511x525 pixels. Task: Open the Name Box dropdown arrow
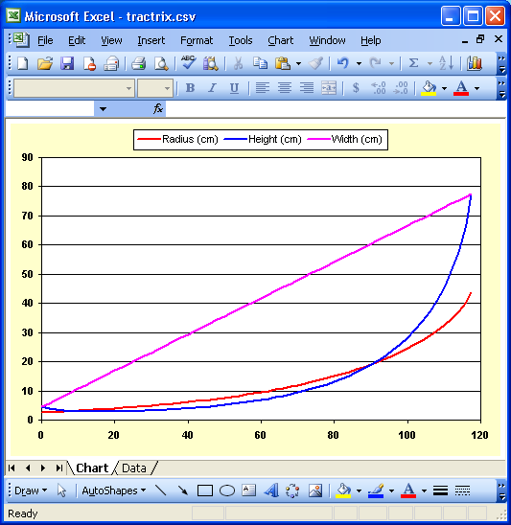coord(103,109)
